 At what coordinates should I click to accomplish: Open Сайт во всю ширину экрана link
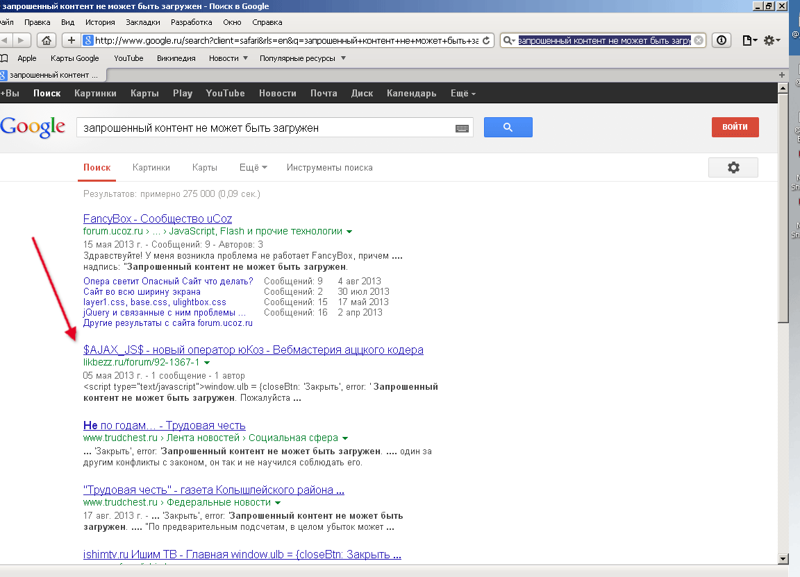pos(142,292)
